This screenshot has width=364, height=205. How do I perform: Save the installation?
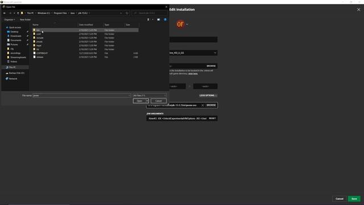point(354,199)
